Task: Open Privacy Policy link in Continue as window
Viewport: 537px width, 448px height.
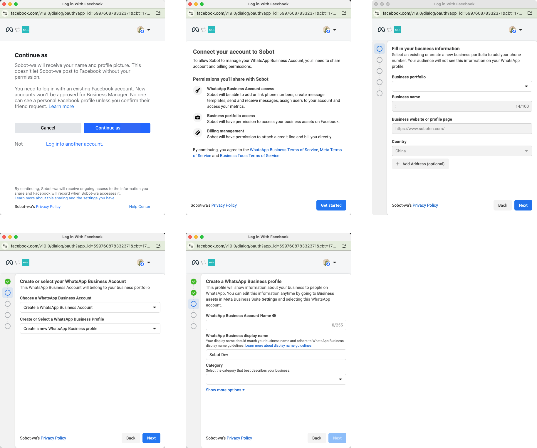Action: coord(48,207)
